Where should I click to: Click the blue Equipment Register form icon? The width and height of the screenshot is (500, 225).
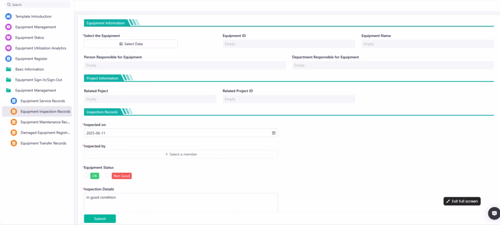pos(8,58)
